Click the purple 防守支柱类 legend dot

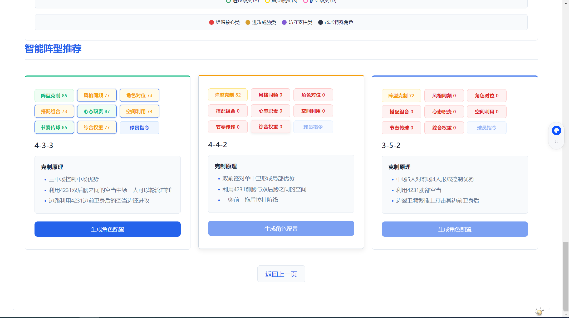284,22
